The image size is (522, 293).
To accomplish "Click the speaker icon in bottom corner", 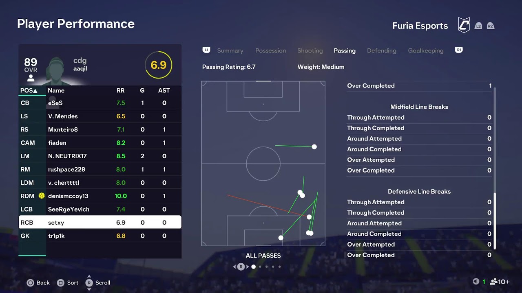I will click(476, 282).
